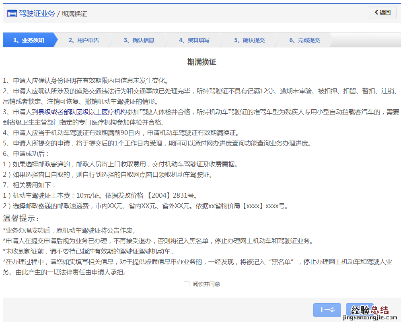Viewport: 403px width, 325px height.
Task: Click the 返回 button
Action: tap(382, 12)
